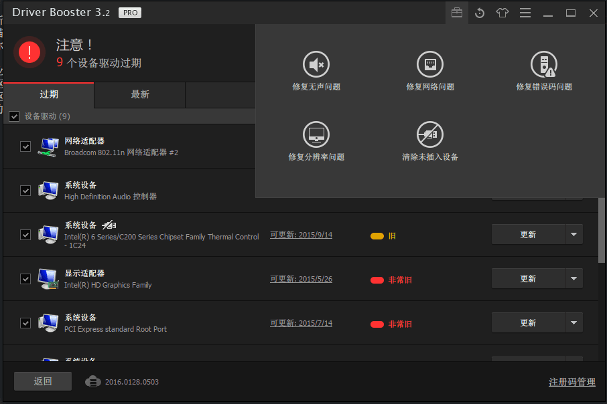
Task: Click the red 非常旧 status for PCI Express
Action: (391, 324)
